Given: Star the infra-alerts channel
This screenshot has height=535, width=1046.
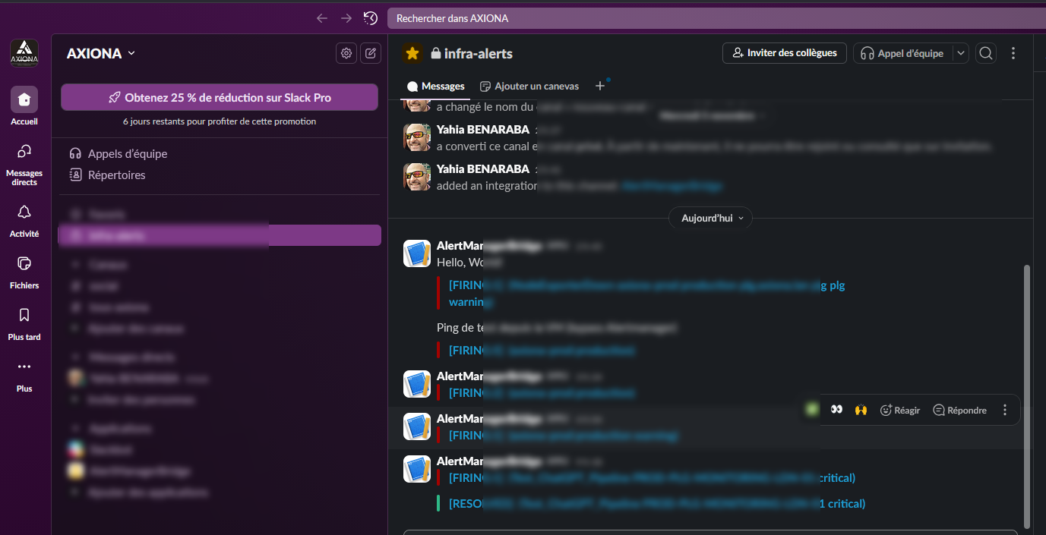Looking at the screenshot, I should [x=412, y=54].
